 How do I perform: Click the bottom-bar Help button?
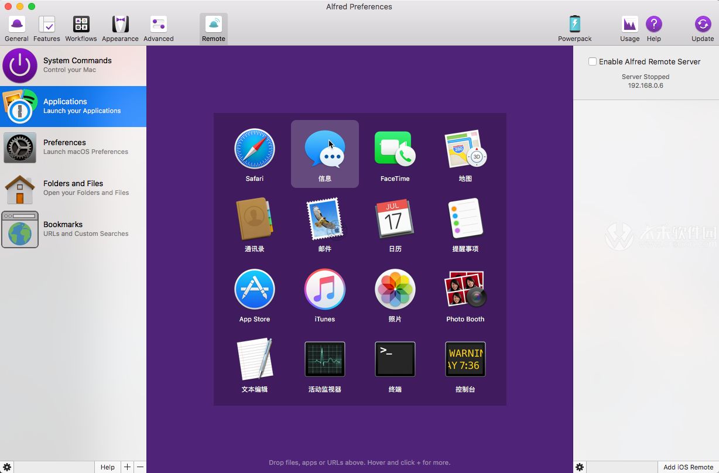tap(108, 467)
